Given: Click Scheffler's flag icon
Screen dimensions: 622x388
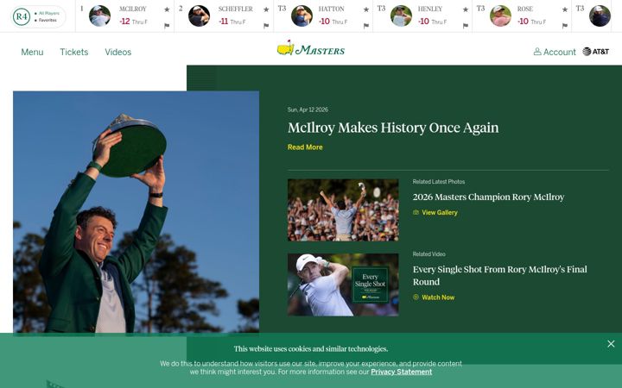Looking at the screenshot, I should pyautogui.click(x=266, y=26).
